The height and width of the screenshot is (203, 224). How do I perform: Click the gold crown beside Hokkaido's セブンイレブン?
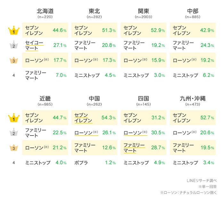[x=14, y=31]
